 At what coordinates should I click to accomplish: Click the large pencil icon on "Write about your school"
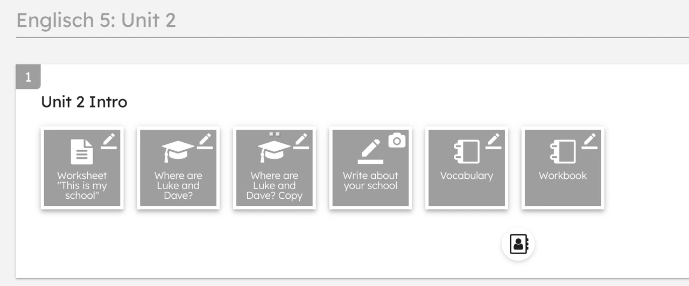[370, 151]
